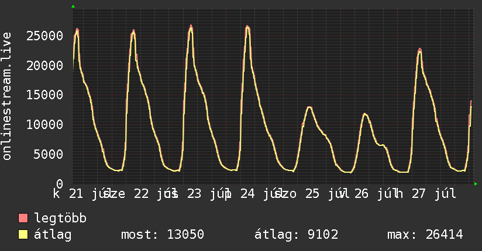Click the 10000 y-axis label

point(45,124)
